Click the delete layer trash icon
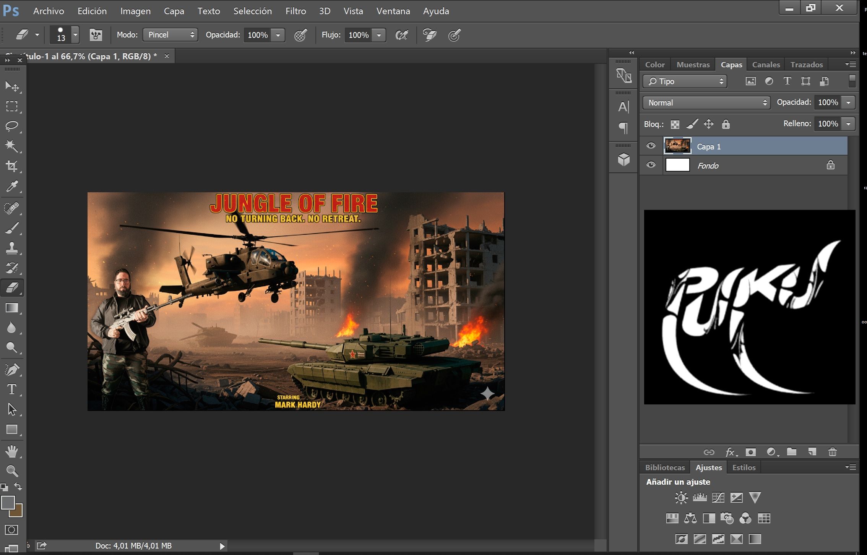The image size is (867, 555). 832,452
